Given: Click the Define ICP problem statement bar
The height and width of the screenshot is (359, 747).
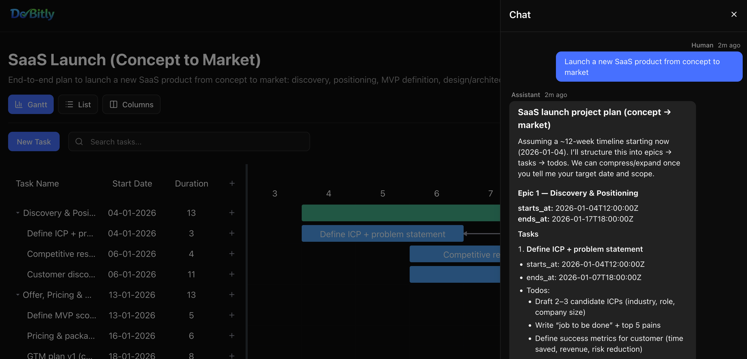Looking at the screenshot, I should pos(382,234).
